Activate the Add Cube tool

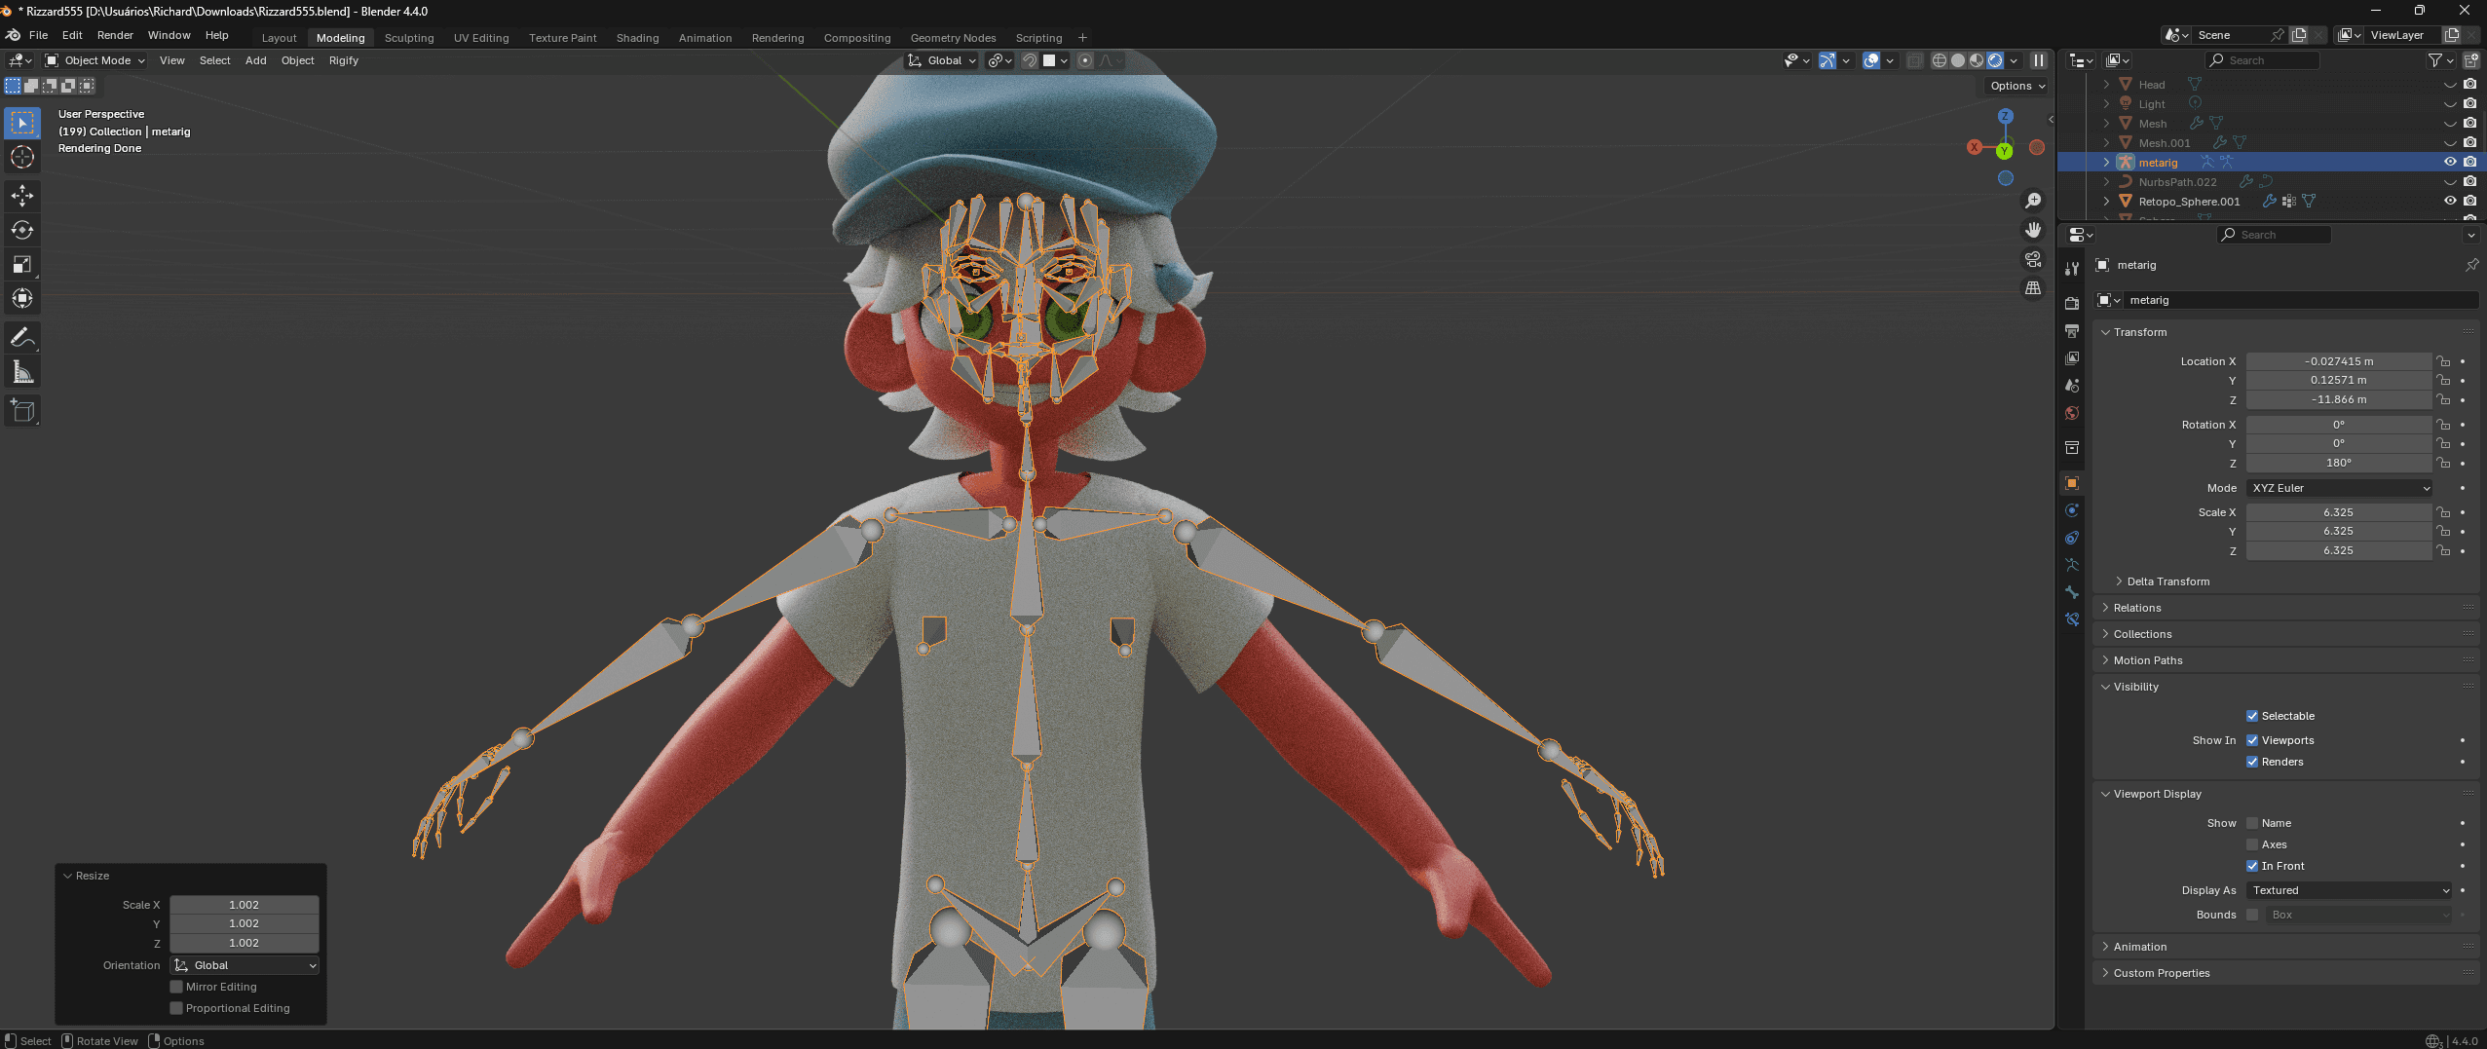tap(22, 410)
